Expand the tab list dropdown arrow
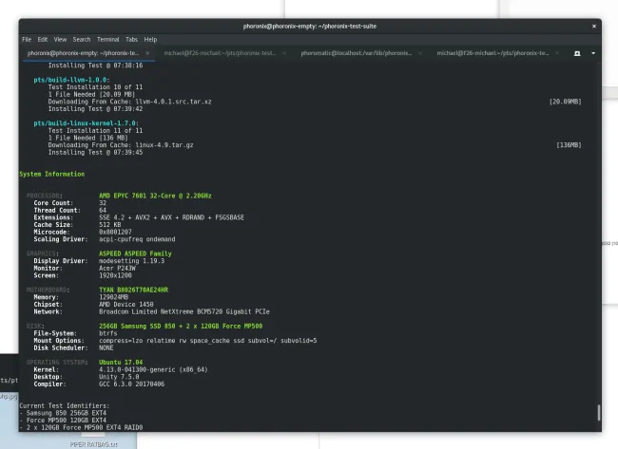The image size is (618, 449). point(592,53)
